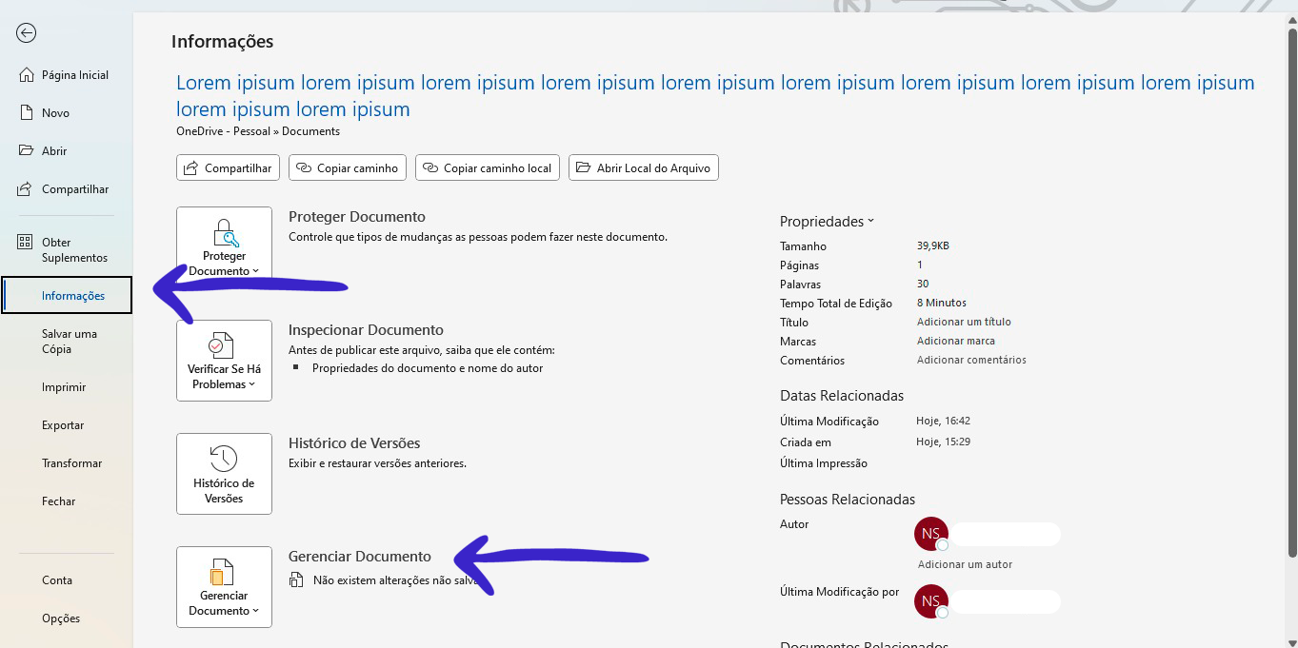Click the NS author avatar
1298x648 pixels.
tap(930, 534)
